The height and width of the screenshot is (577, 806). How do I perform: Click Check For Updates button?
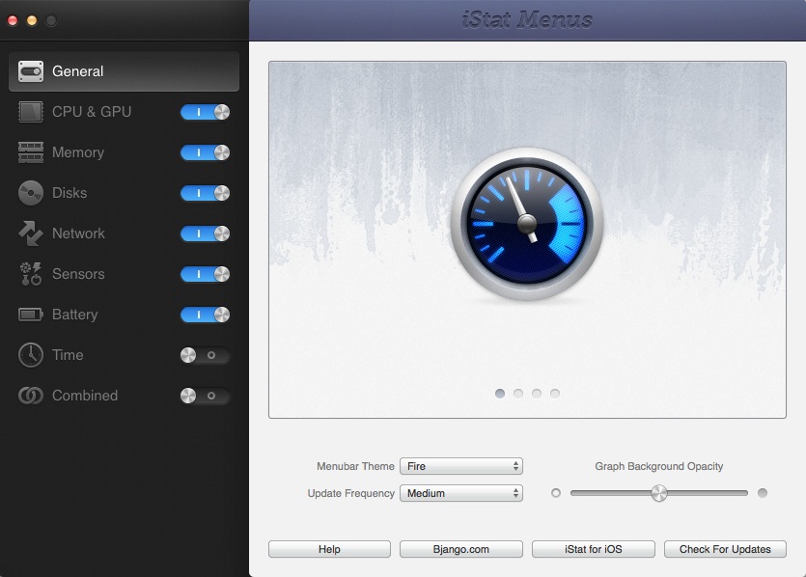point(725,549)
